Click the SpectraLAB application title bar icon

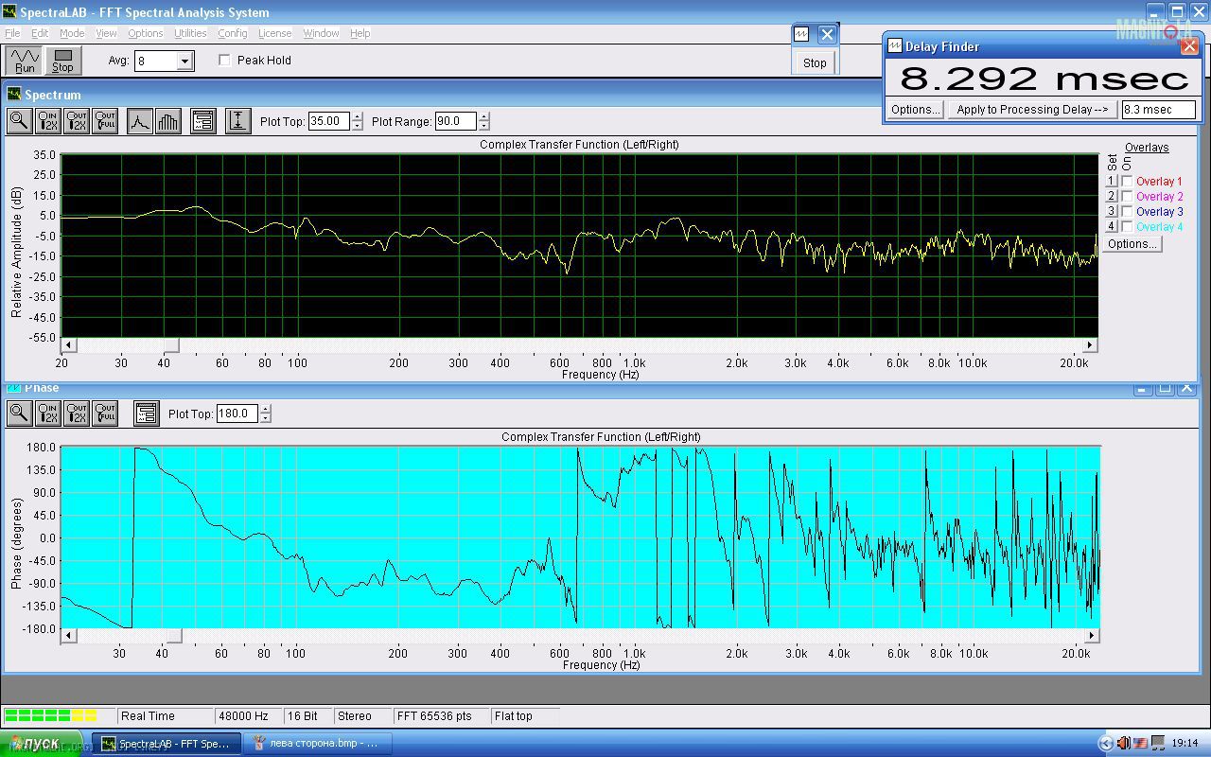(9, 12)
